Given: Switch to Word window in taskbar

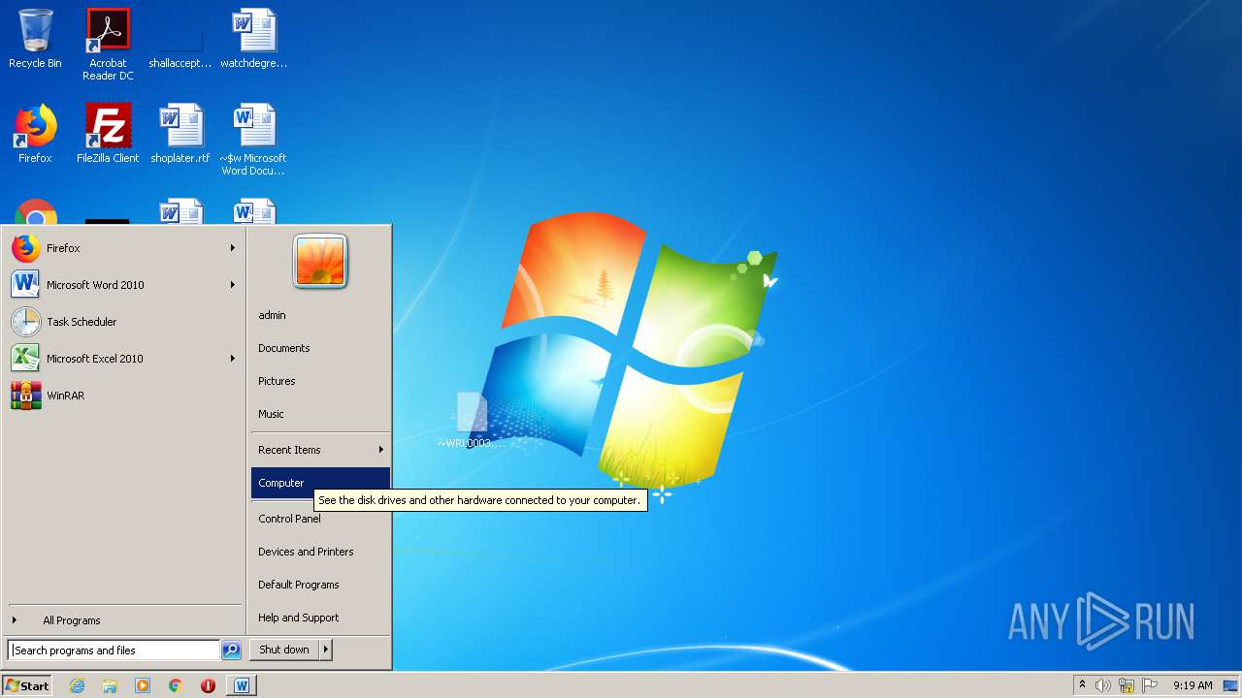Looking at the screenshot, I should tap(242, 685).
